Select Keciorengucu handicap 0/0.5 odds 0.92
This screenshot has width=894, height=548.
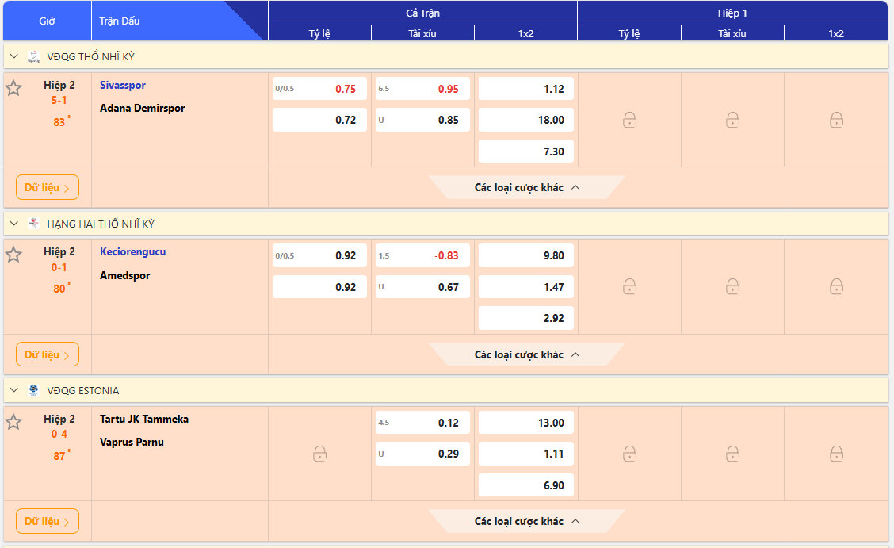(319, 255)
